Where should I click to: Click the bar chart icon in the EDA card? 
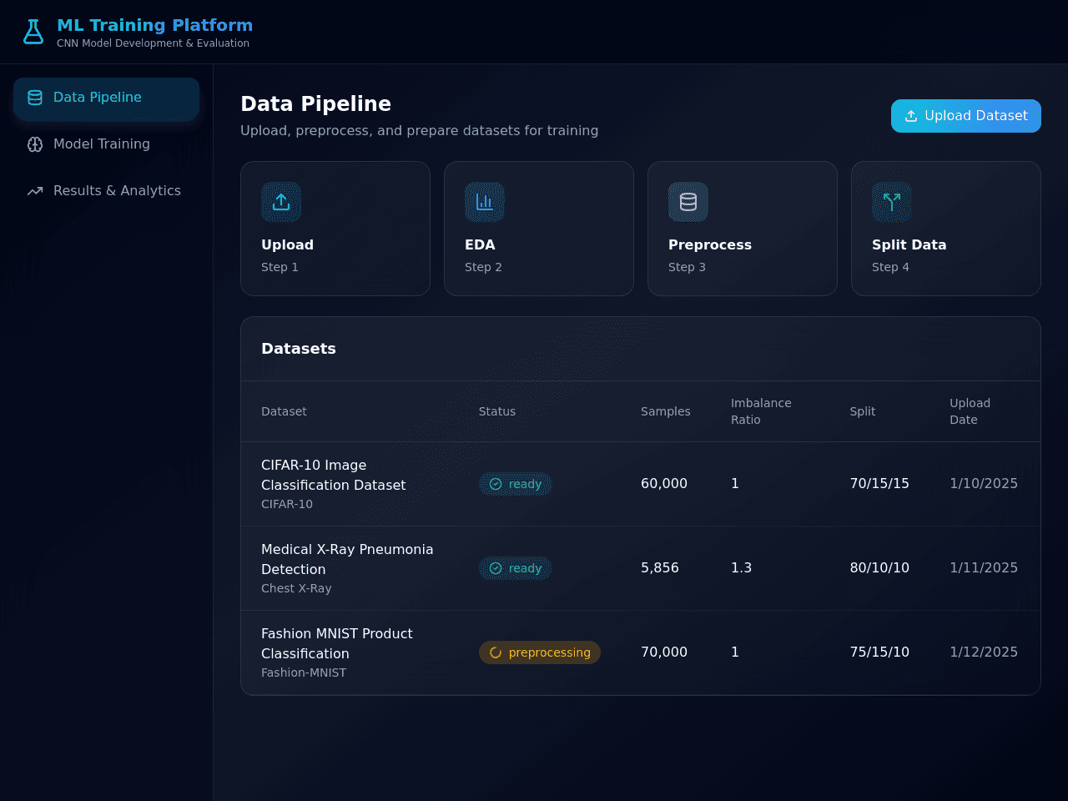click(485, 202)
